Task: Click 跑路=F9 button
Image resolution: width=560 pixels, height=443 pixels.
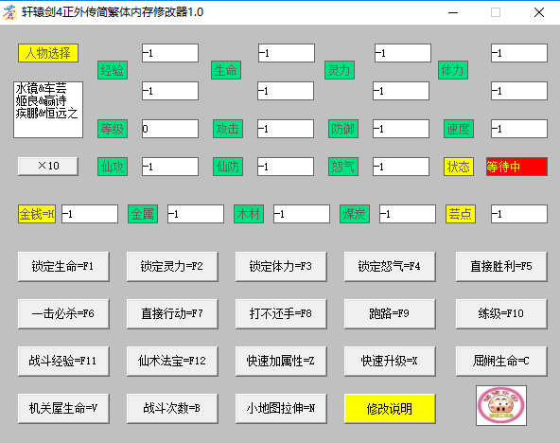Action: [x=390, y=313]
